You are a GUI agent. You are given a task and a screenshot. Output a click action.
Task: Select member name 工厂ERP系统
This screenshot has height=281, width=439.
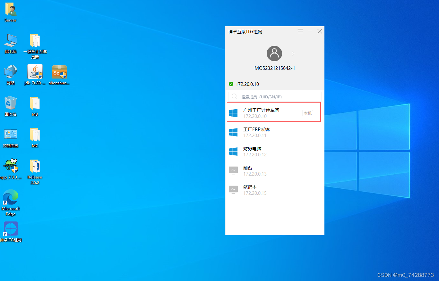(256, 129)
